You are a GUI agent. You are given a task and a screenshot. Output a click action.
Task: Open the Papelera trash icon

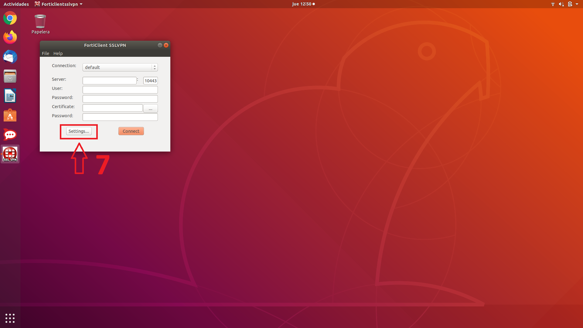40,22
